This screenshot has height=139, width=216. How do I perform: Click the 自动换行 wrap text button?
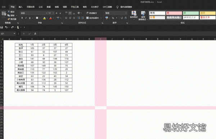pyautogui.click(x=92, y=13)
